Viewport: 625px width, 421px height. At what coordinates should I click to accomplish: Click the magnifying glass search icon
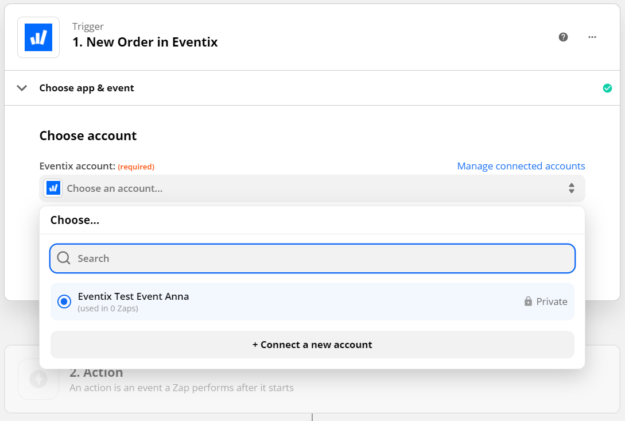pyautogui.click(x=64, y=258)
